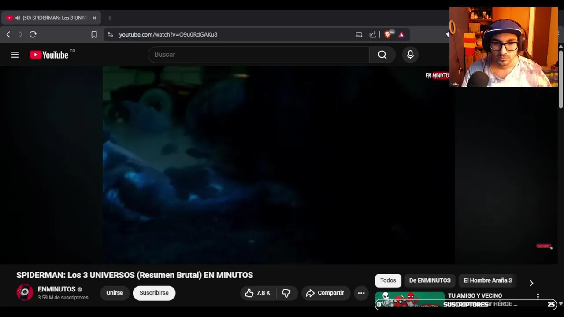
Task: Open TU AMIGO Y VECINO video title
Action: click(475, 296)
